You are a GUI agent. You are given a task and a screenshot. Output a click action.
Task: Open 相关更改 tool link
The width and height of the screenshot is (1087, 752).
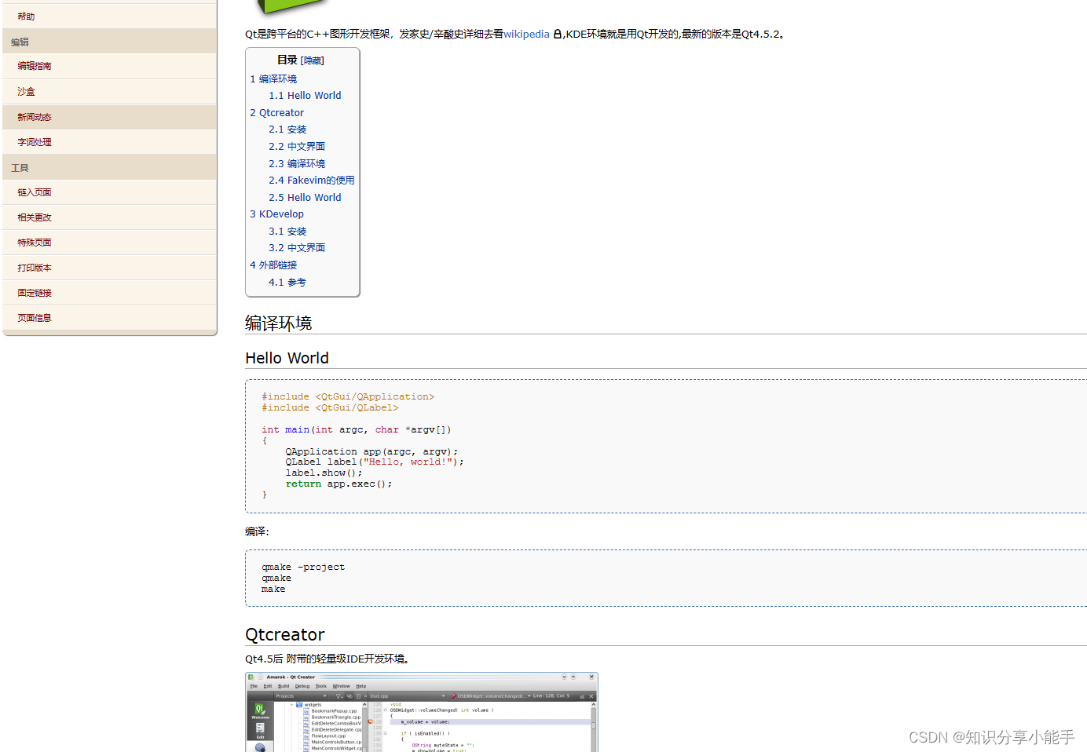[x=35, y=217]
